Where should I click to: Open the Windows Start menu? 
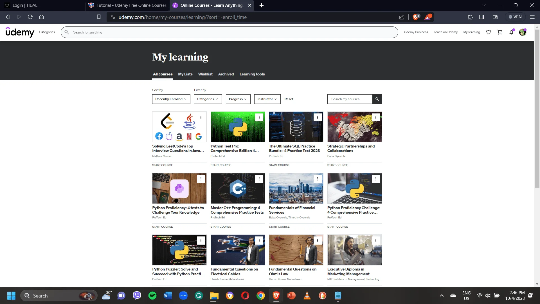pos(11,296)
